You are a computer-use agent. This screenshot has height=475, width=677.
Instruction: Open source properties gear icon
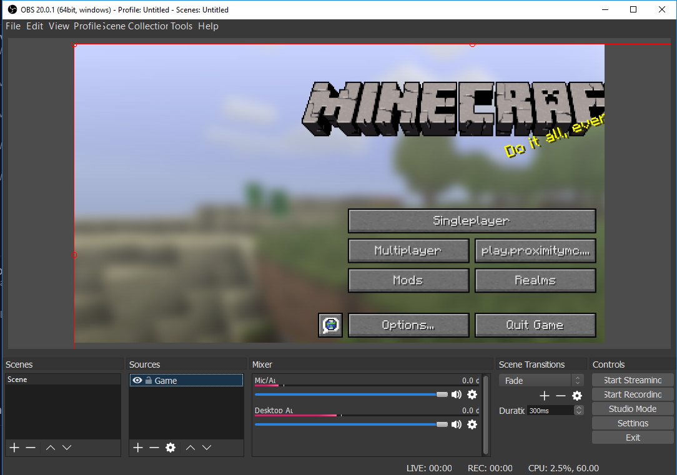click(170, 448)
